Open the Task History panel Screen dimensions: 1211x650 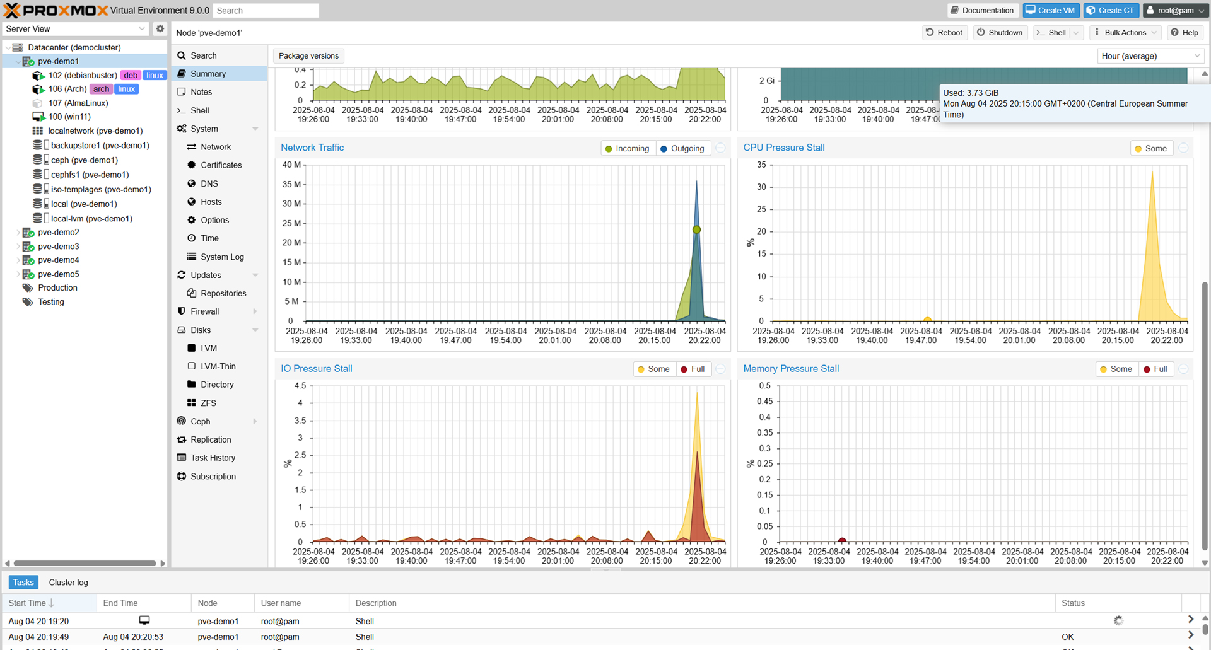(213, 457)
